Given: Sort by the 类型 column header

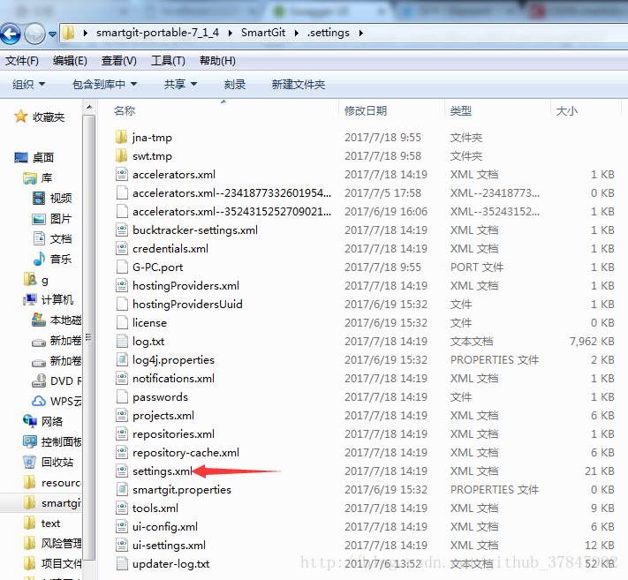Looking at the screenshot, I should tap(460, 111).
